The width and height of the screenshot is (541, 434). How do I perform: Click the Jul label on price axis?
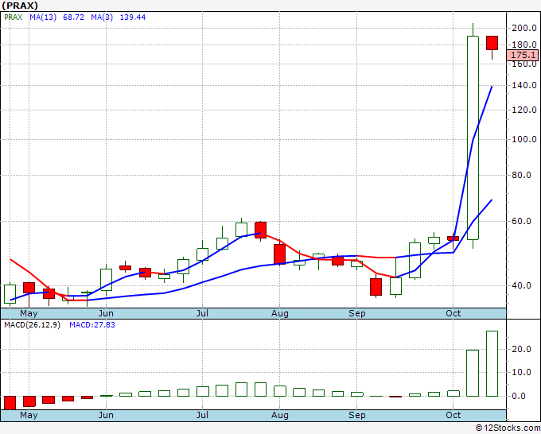coord(202,313)
